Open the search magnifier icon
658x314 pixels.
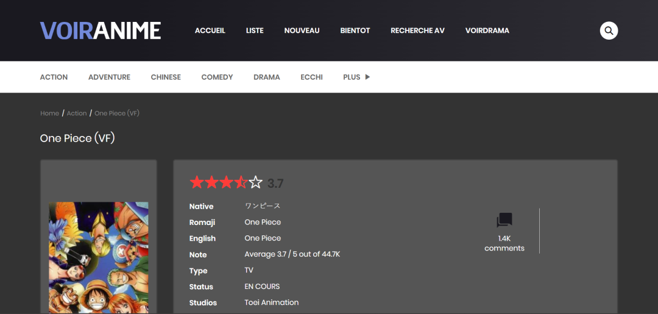(609, 30)
